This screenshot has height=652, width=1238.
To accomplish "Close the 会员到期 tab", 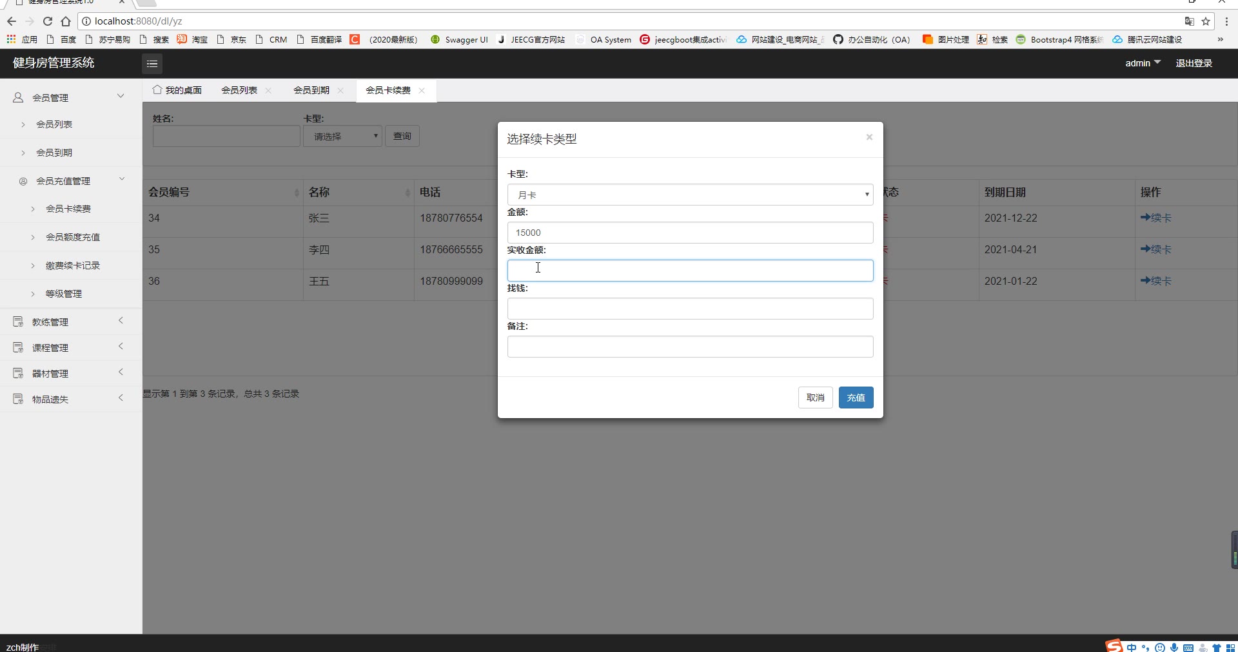I will point(340,90).
